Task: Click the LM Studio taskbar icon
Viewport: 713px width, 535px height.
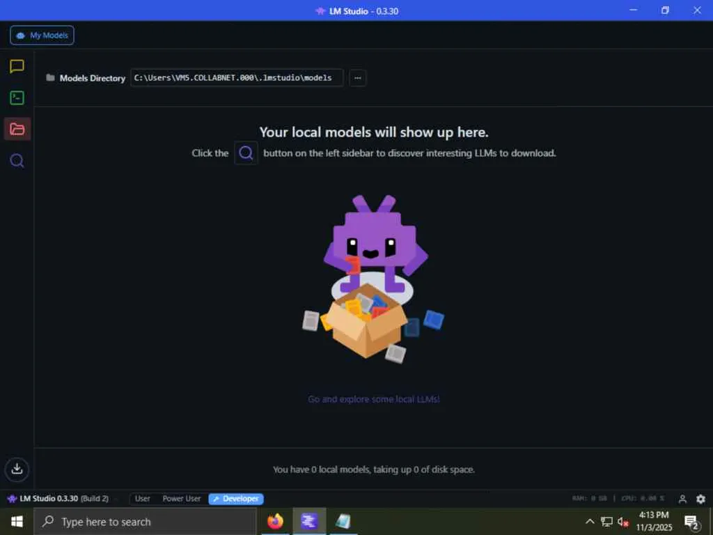Action: [309, 521]
